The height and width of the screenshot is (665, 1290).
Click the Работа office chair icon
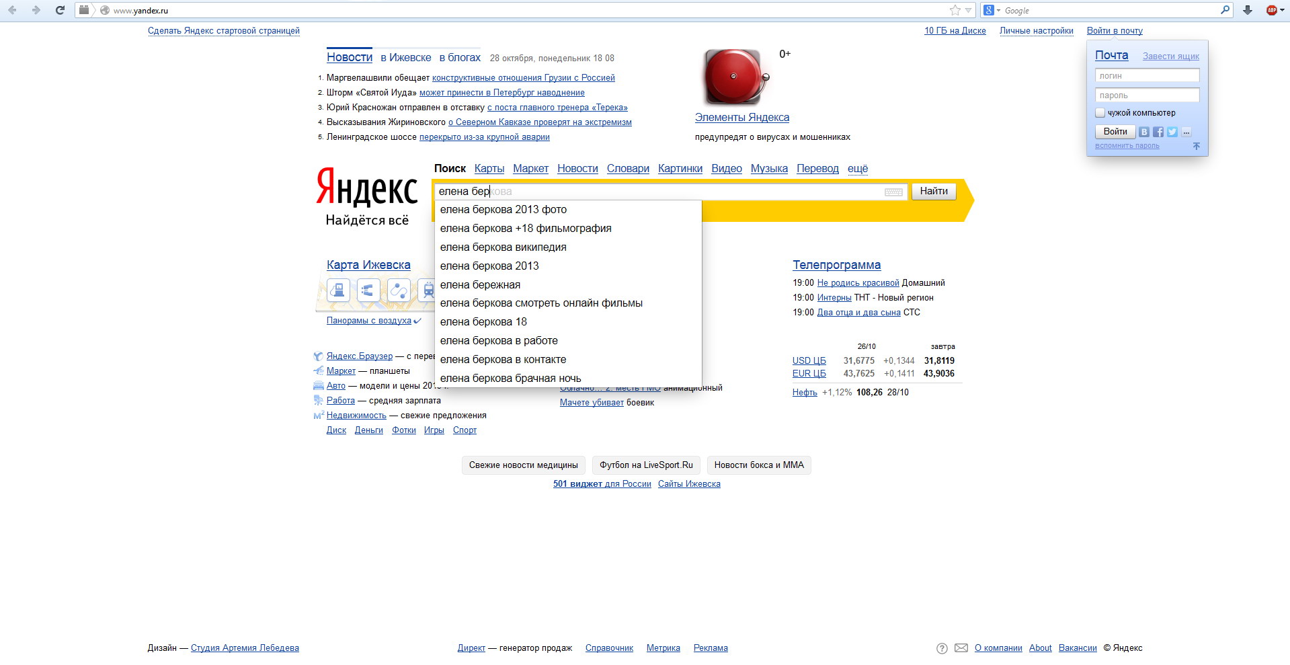318,401
